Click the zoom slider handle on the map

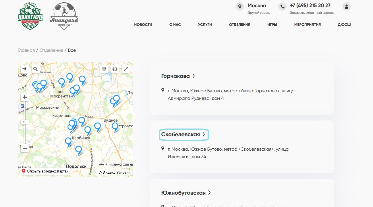[25, 122]
